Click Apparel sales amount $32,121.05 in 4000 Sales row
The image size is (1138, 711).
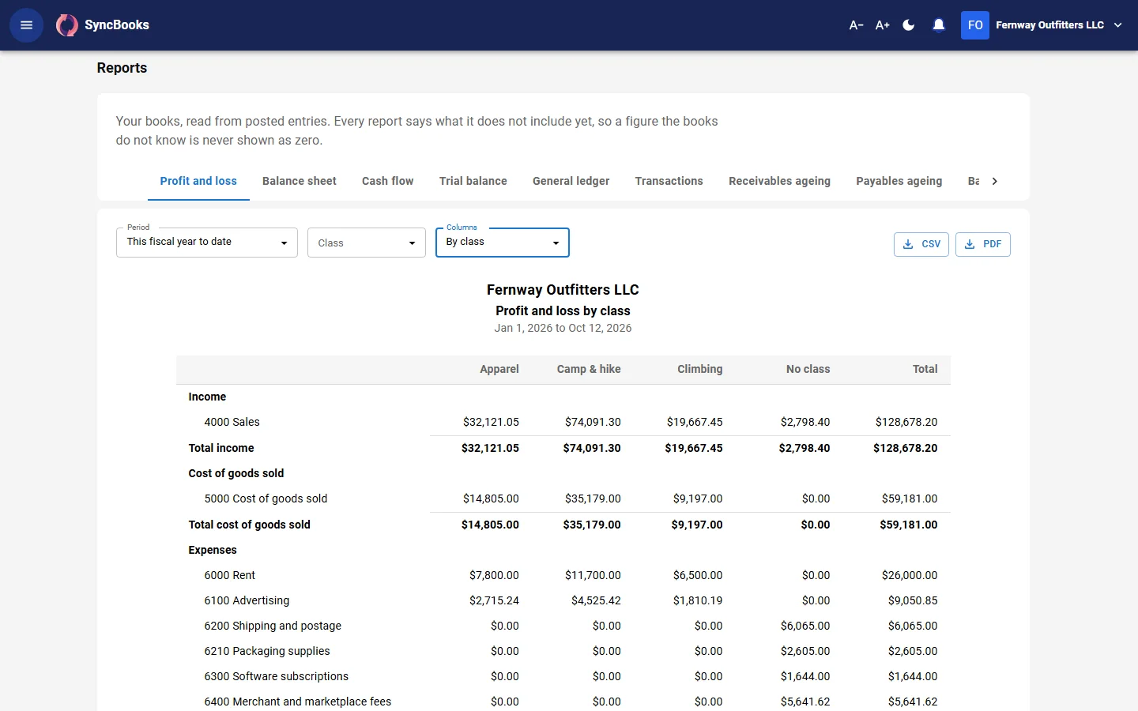tap(491, 422)
